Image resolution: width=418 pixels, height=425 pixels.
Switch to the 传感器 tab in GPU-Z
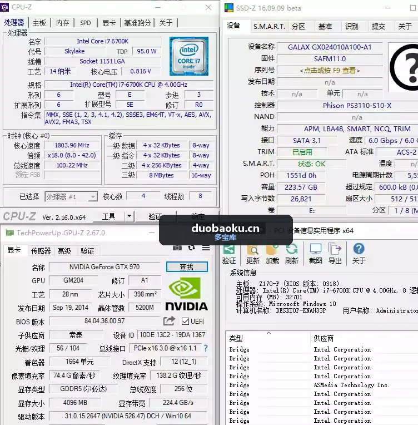(x=41, y=251)
